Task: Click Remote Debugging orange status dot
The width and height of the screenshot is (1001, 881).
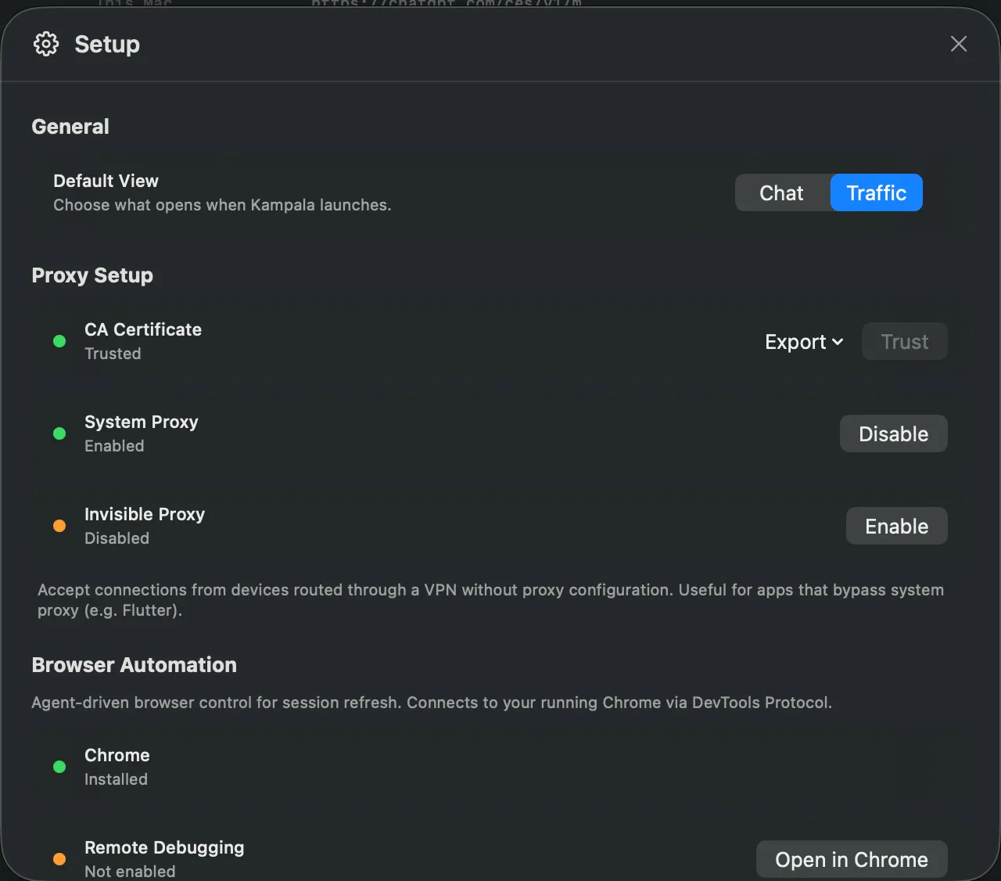Action: 59,859
